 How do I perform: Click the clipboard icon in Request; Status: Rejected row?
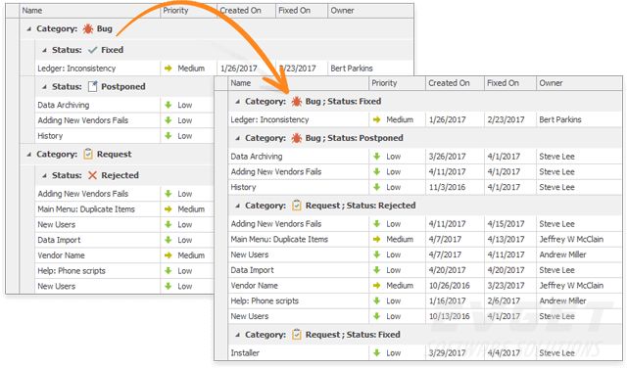pos(297,206)
